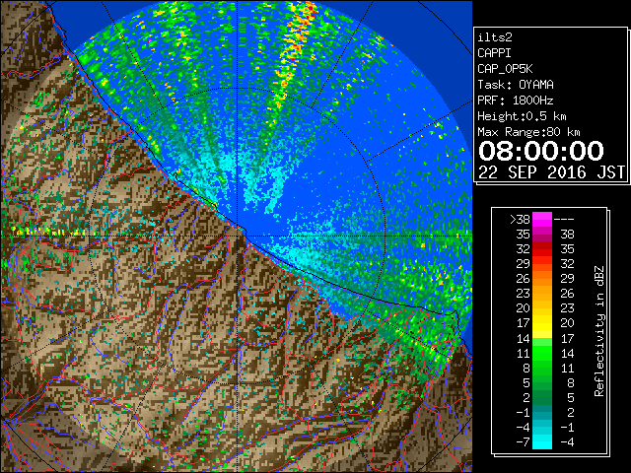Click the 'PRF: 1800Hz' entry
631x473 pixels.
[516, 101]
